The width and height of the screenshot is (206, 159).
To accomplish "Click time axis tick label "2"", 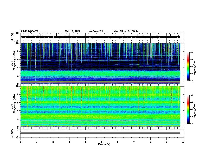I will tap(53, 142).
